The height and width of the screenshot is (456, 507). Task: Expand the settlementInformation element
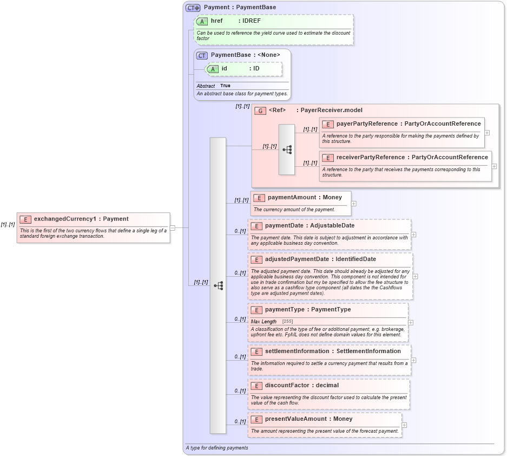(413, 360)
